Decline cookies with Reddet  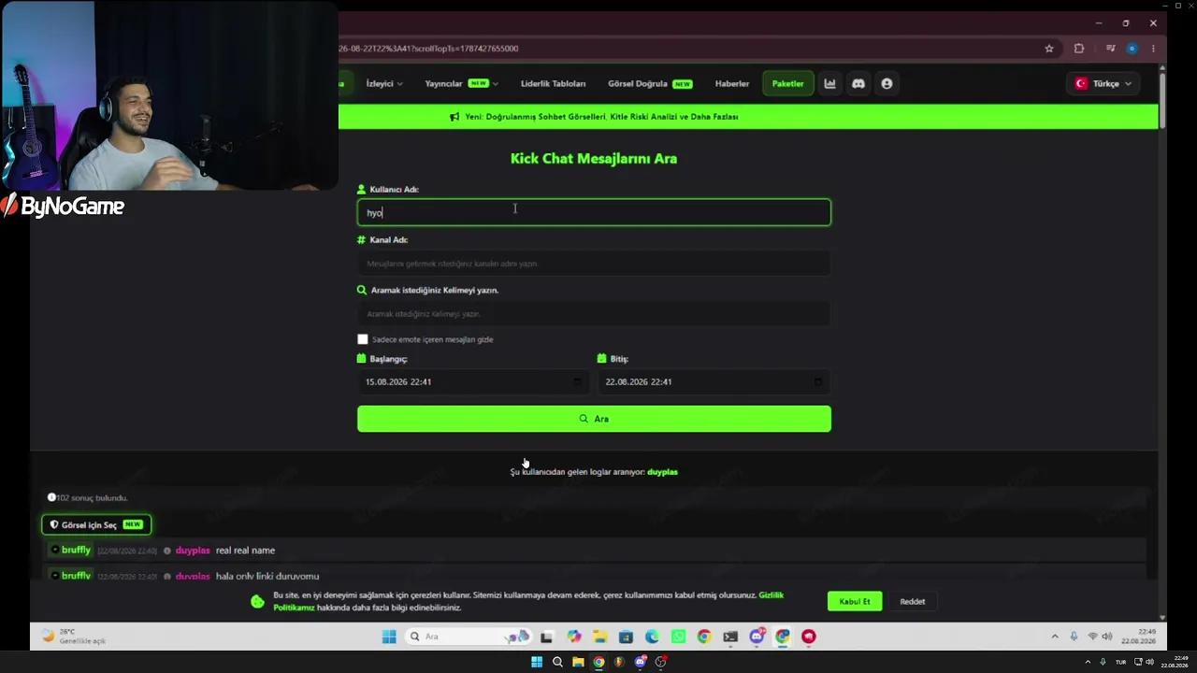coord(913,602)
